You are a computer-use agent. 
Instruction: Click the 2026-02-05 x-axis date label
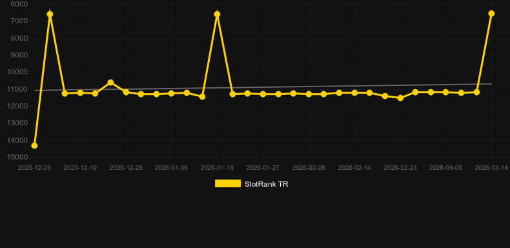[x=309, y=168]
